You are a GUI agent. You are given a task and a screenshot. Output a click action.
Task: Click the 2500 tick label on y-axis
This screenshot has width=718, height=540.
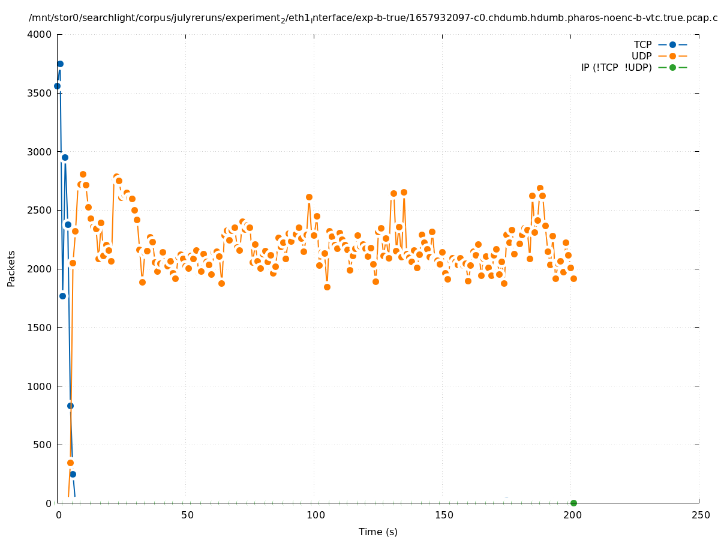(40, 210)
